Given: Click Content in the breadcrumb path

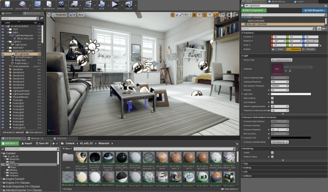Looking at the screenshot, I should (70, 143).
